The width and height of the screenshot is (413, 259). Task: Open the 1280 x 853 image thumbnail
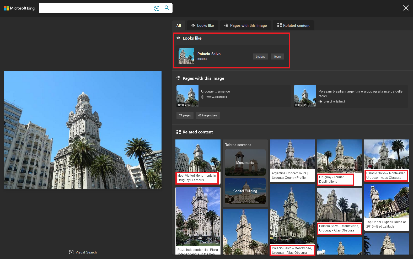187,96
